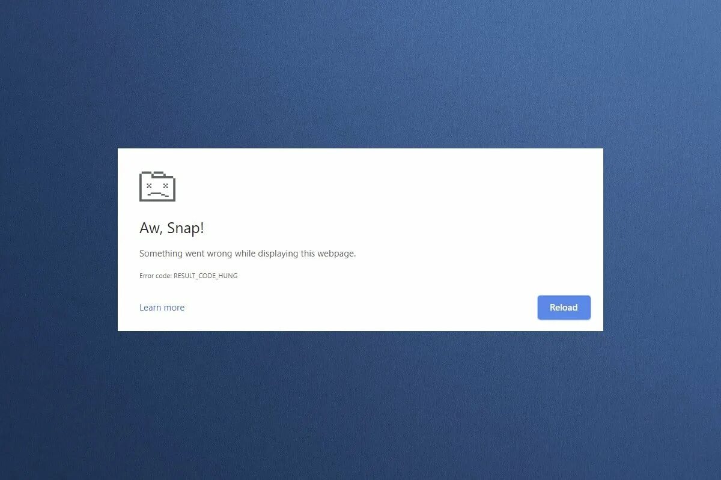Click the word "Learn" in the link
Screen dimensions: 721x480
point(150,307)
